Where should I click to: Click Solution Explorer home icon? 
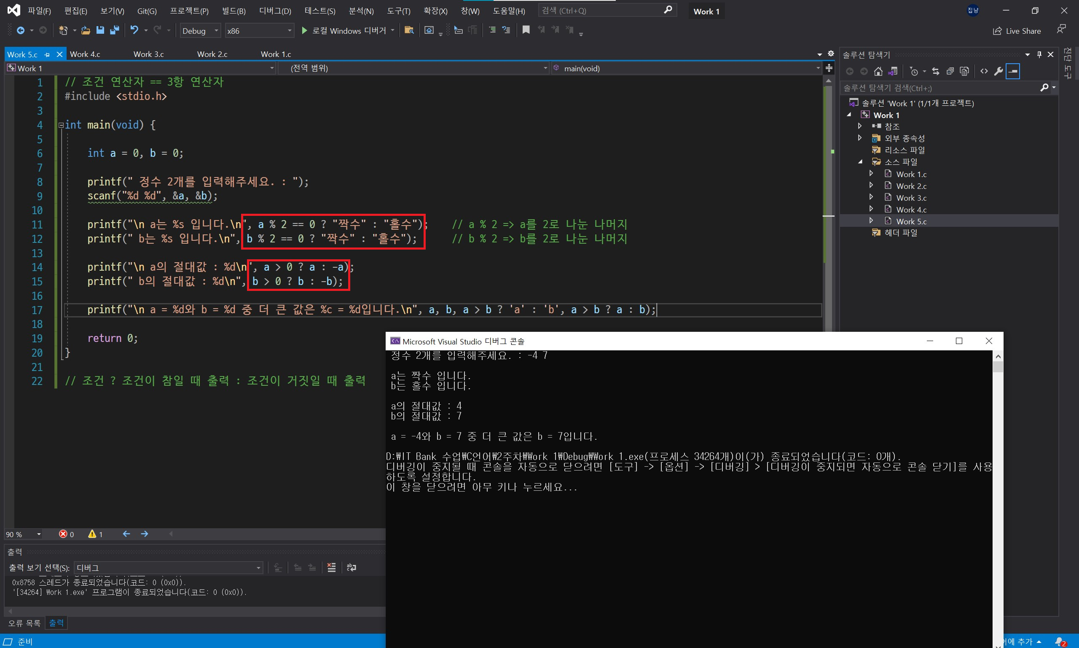click(878, 71)
